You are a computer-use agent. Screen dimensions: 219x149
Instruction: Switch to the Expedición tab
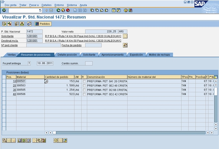(x=136, y=55)
